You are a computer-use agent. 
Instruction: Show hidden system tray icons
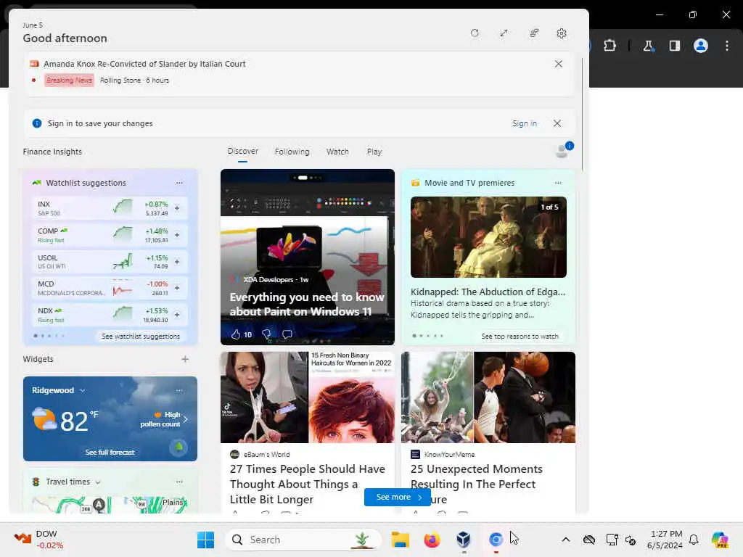[566, 540]
